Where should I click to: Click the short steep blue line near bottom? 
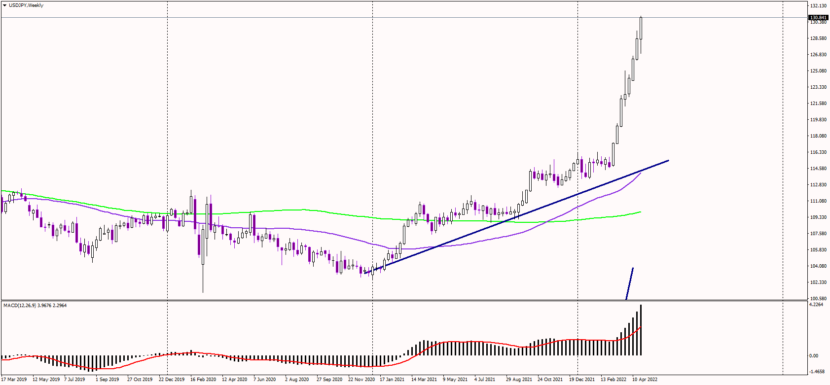tap(629, 283)
